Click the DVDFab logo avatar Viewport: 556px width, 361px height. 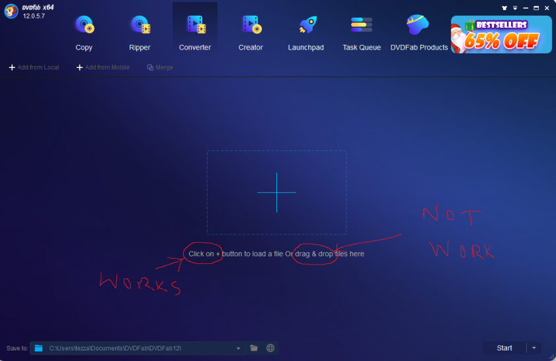(x=11, y=11)
